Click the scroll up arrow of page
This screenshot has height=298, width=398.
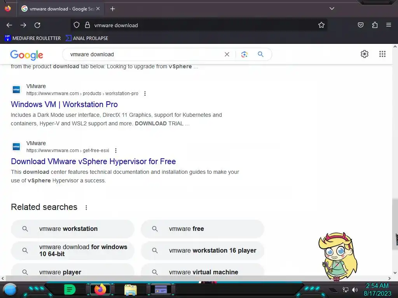395,47
